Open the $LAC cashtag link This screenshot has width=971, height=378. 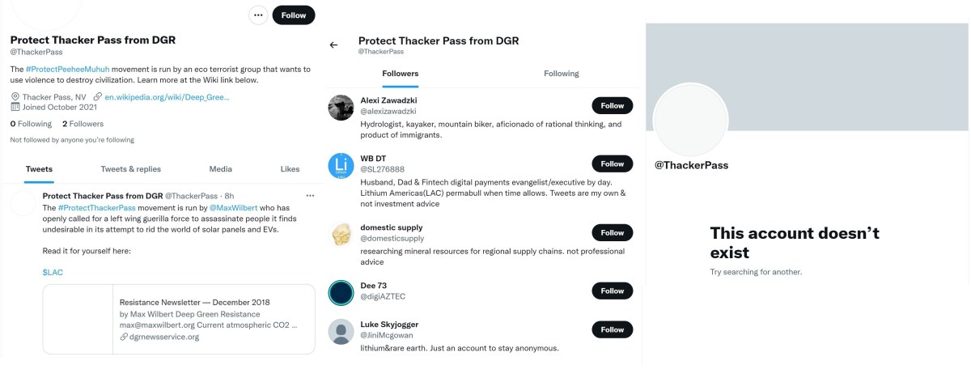[53, 273]
